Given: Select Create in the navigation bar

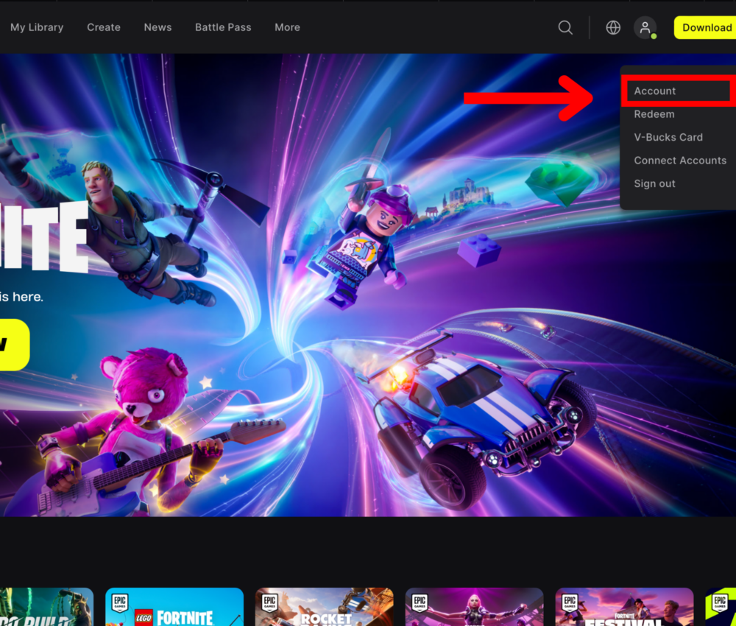Looking at the screenshot, I should (x=103, y=27).
